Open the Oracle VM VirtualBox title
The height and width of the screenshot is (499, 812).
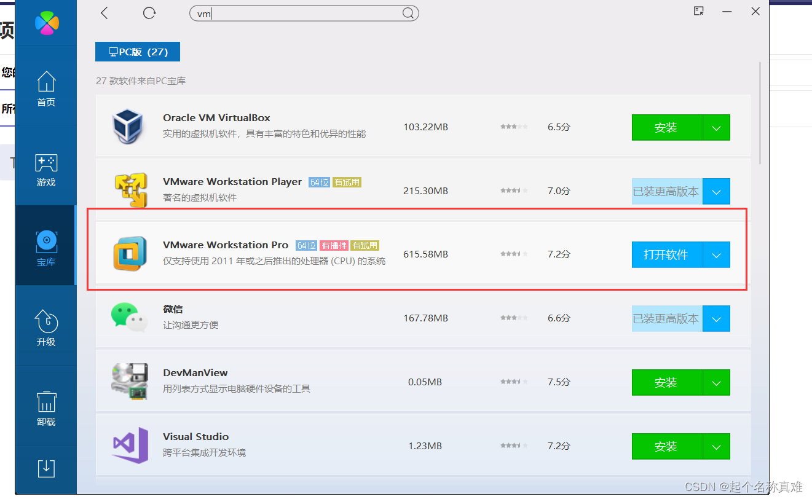[216, 117]
